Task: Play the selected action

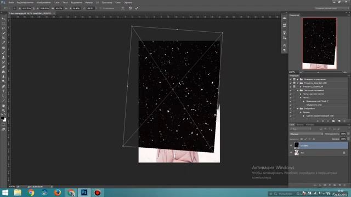Action: [x=328, y=121]
